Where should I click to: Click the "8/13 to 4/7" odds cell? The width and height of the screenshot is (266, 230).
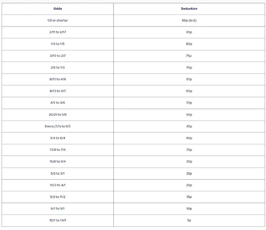(57, 91)
